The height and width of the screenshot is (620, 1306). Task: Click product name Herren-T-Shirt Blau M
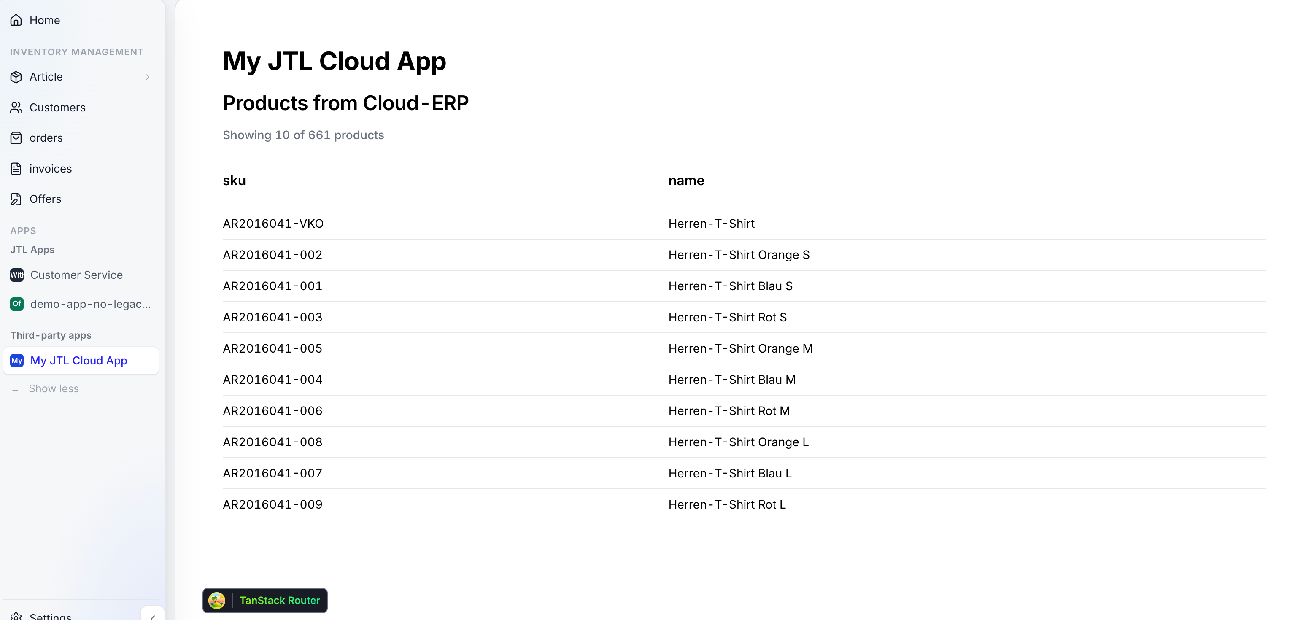[732, 380]
